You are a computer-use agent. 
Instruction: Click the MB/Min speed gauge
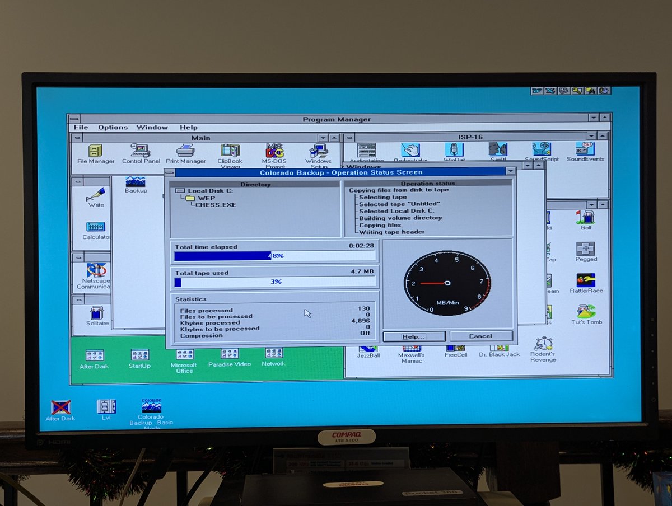coord(447,283)
